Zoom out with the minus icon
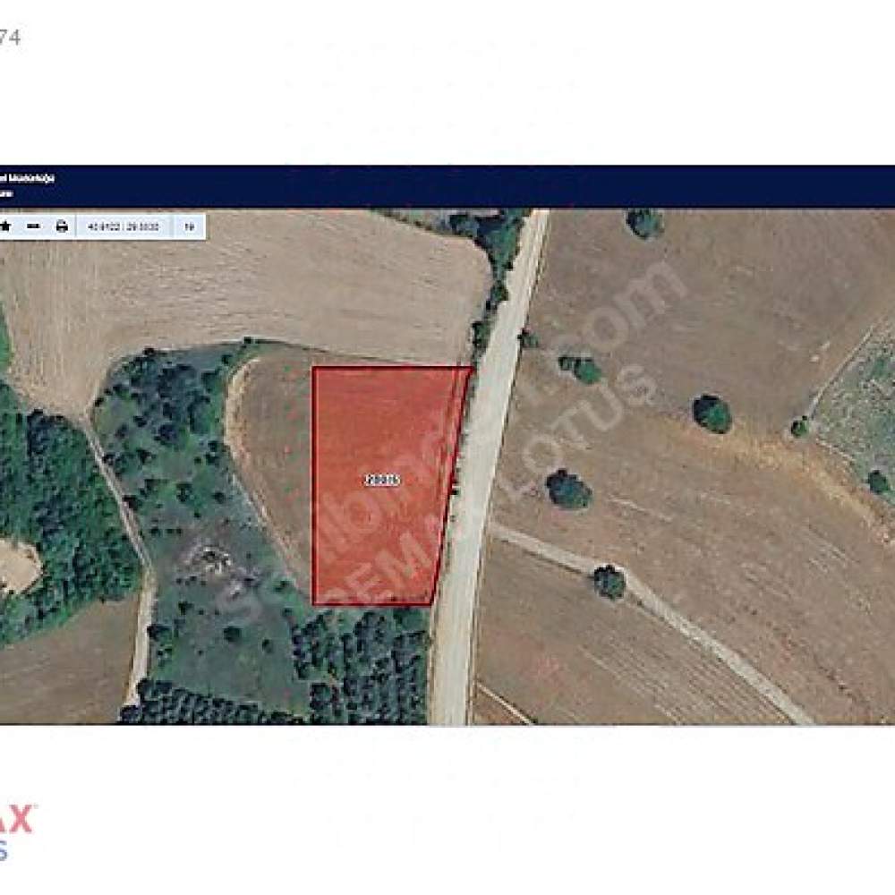 (34, 226)
